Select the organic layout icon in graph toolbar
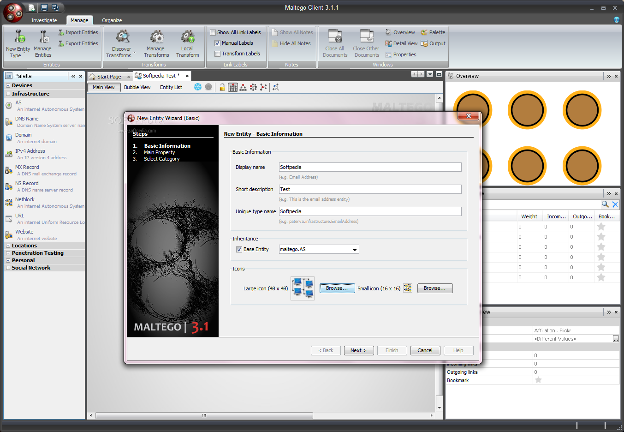This screenshot has width=624, height=432. click(263, 87)
